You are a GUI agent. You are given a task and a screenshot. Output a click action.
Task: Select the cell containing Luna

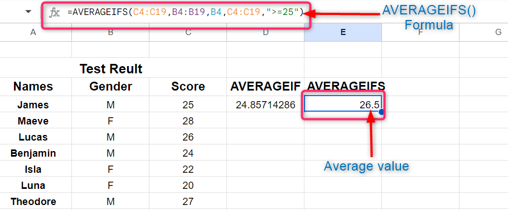coord(33,185)
